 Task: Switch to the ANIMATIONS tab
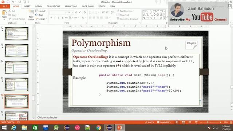coord(71,7)
